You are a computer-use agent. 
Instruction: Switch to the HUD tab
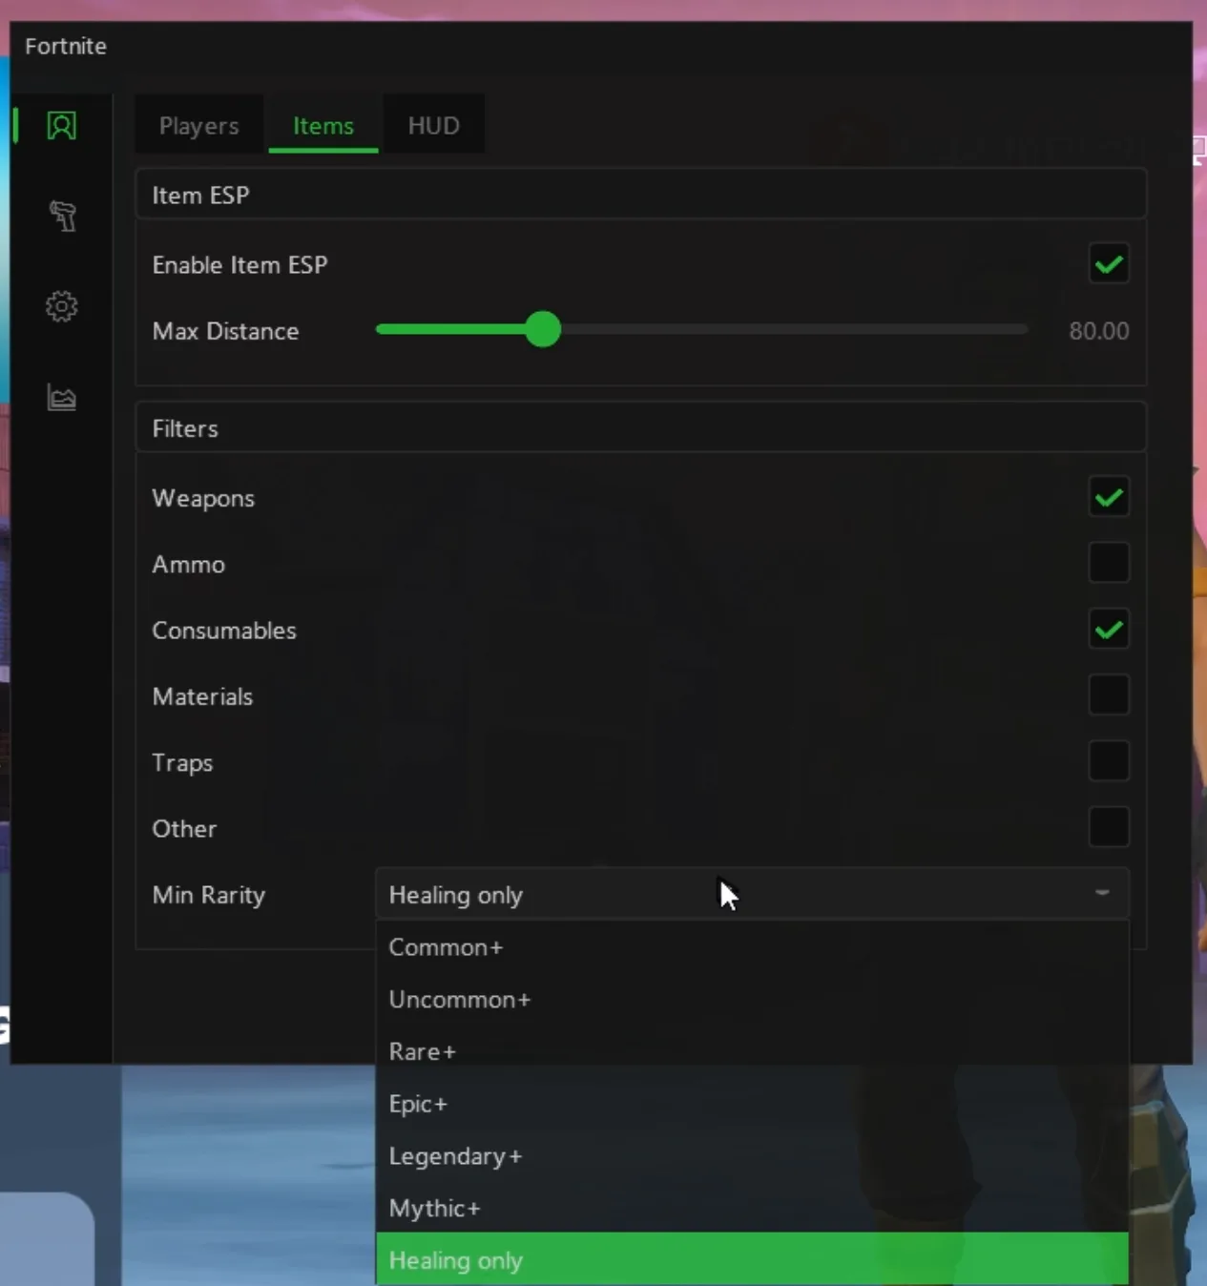(x=433, y=125)
